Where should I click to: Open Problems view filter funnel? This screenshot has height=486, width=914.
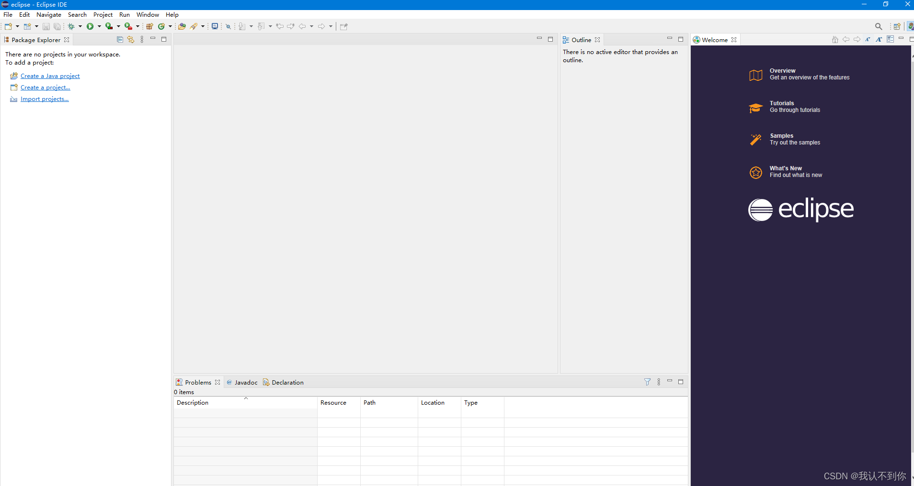[647, 382]
